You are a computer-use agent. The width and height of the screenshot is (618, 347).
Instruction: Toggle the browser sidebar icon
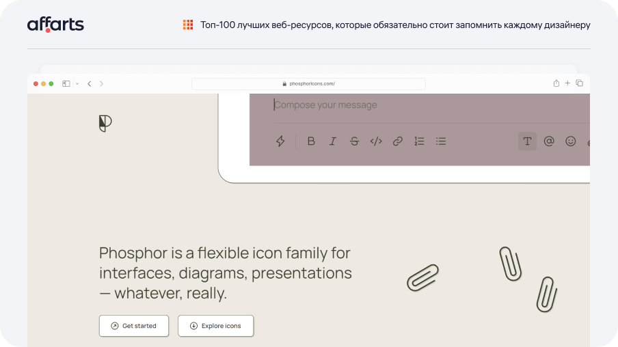[66, 83]
